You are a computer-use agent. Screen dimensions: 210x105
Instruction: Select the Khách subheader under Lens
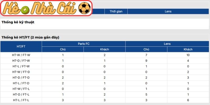coord(188,49)
